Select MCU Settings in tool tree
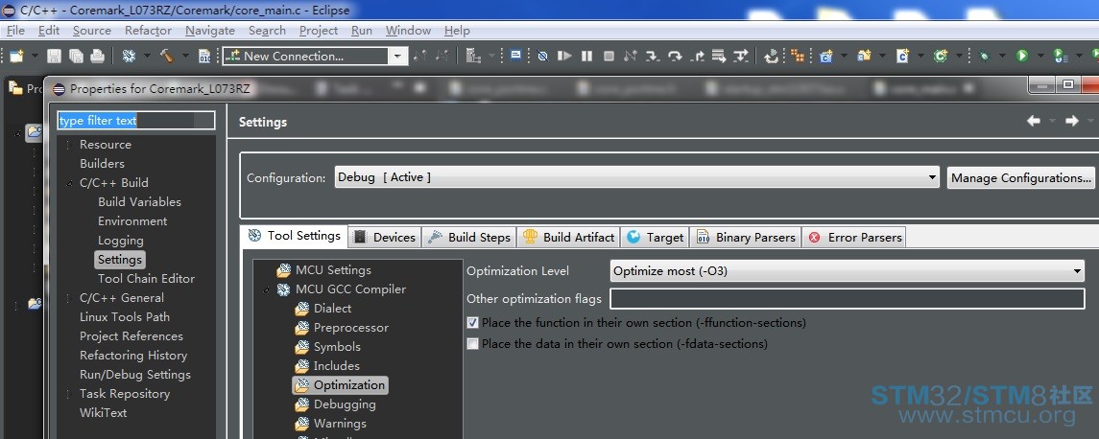Viewport: 1099px width, 439px height. 333,270
